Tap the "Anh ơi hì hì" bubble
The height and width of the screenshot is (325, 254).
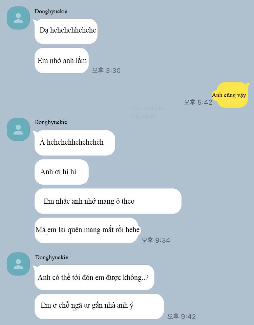coord(62,172)
